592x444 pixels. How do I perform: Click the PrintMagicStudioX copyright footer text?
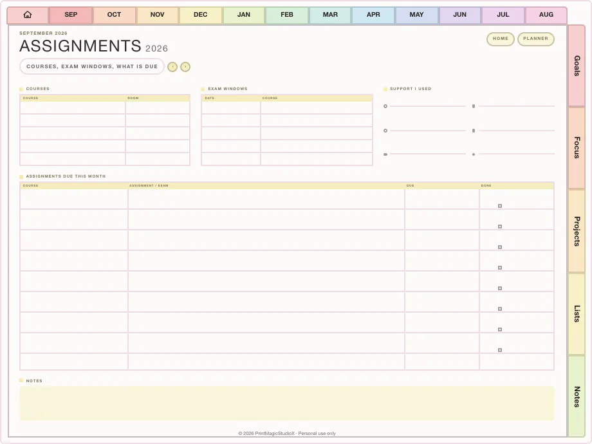(287, 434)
